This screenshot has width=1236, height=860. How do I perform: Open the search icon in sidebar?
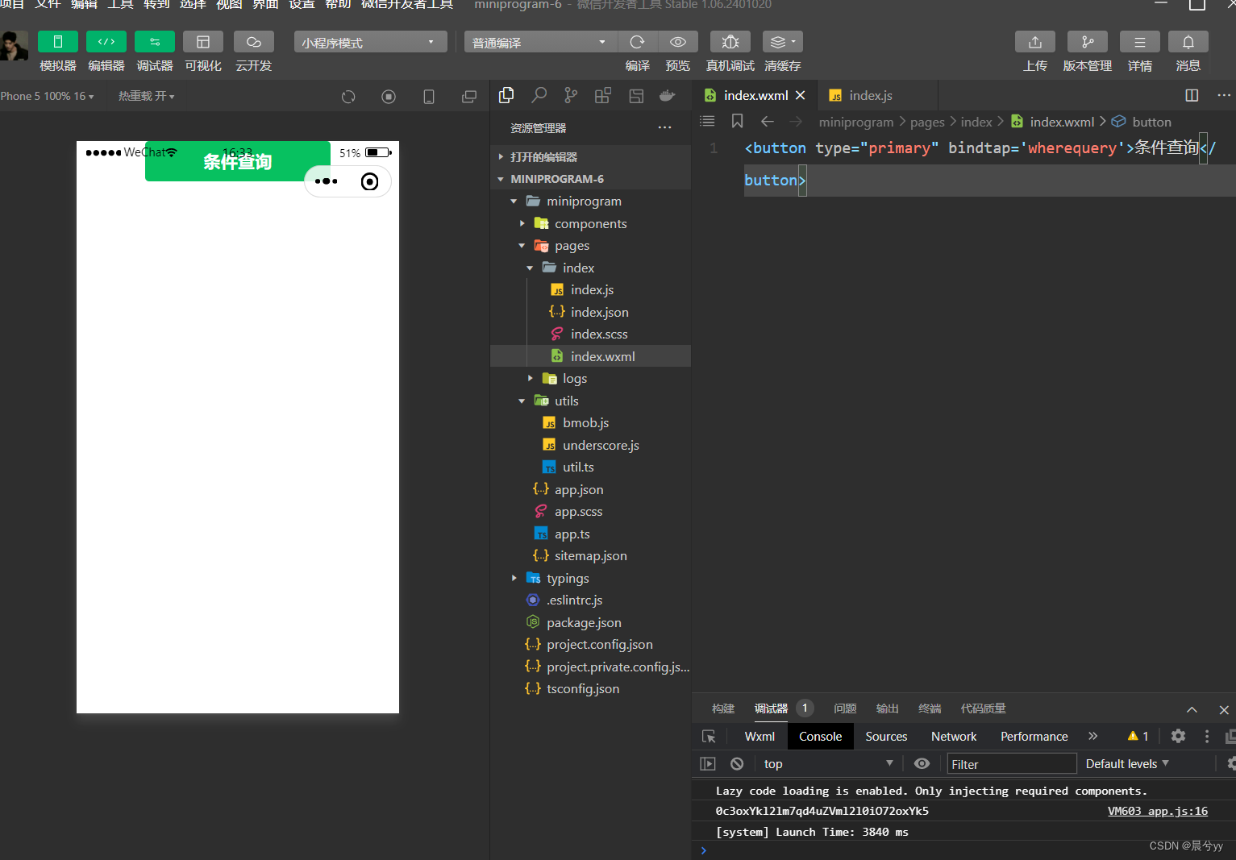coord(539,96)
